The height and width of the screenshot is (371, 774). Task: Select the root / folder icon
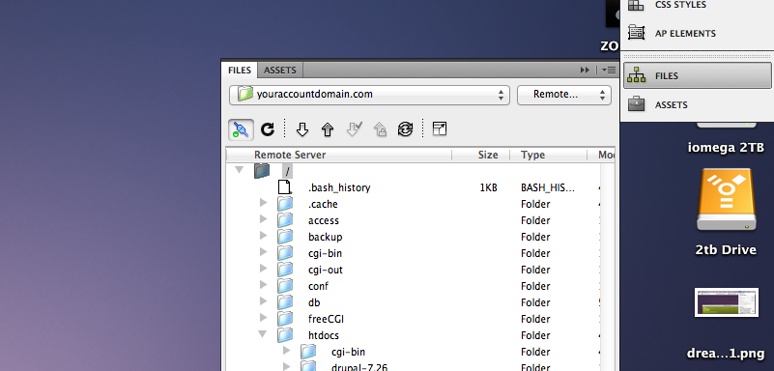coord(262,171)
